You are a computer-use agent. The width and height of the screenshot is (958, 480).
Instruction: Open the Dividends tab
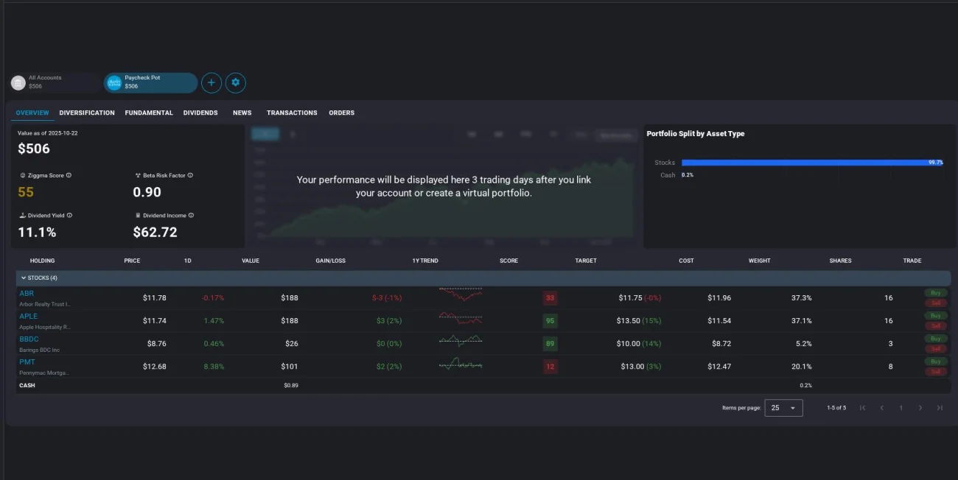point(200,113)
